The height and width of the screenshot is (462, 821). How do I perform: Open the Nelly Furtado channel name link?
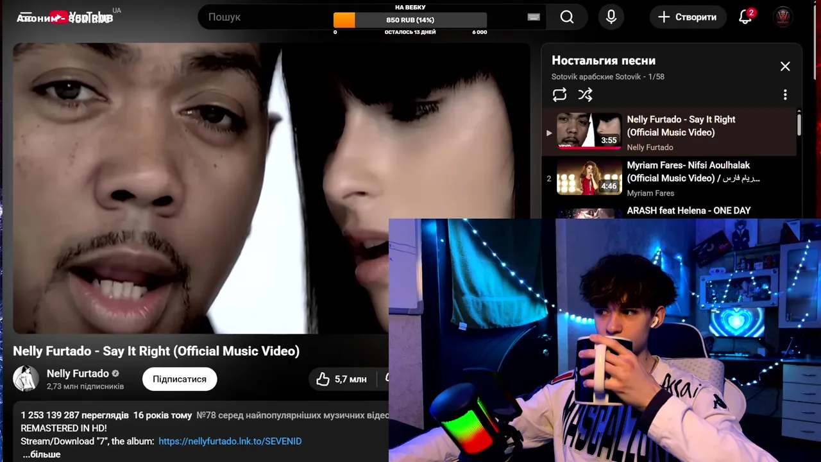(x=78, y=373)
